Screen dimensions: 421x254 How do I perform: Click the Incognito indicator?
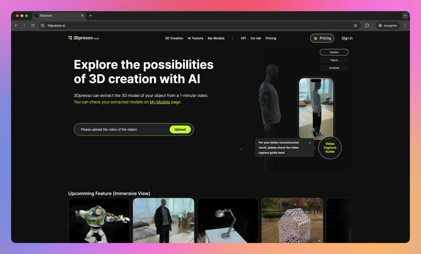388,26
